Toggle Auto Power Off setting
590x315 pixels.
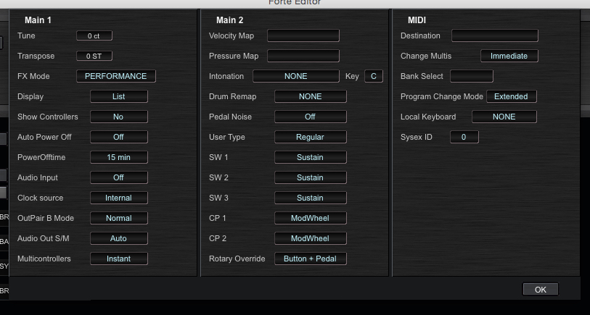(x=119, y=137)
